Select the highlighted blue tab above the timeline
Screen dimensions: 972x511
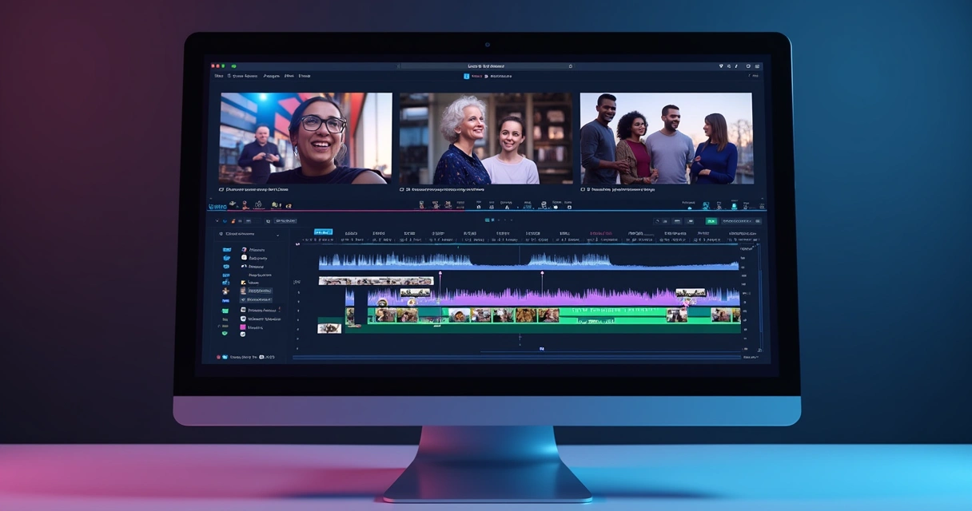tap(323, 232)
